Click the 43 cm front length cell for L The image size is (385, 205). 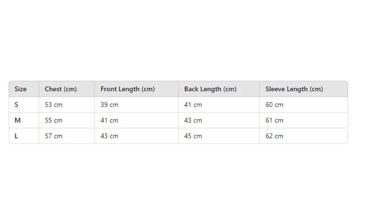pos(137,136)
